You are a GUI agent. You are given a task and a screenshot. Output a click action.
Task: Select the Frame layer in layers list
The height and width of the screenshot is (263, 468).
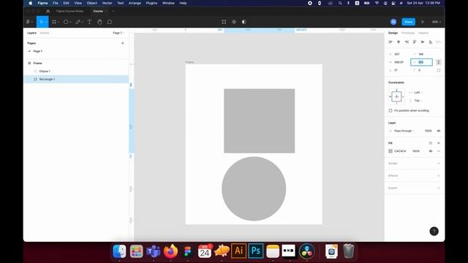click(76, 64)
